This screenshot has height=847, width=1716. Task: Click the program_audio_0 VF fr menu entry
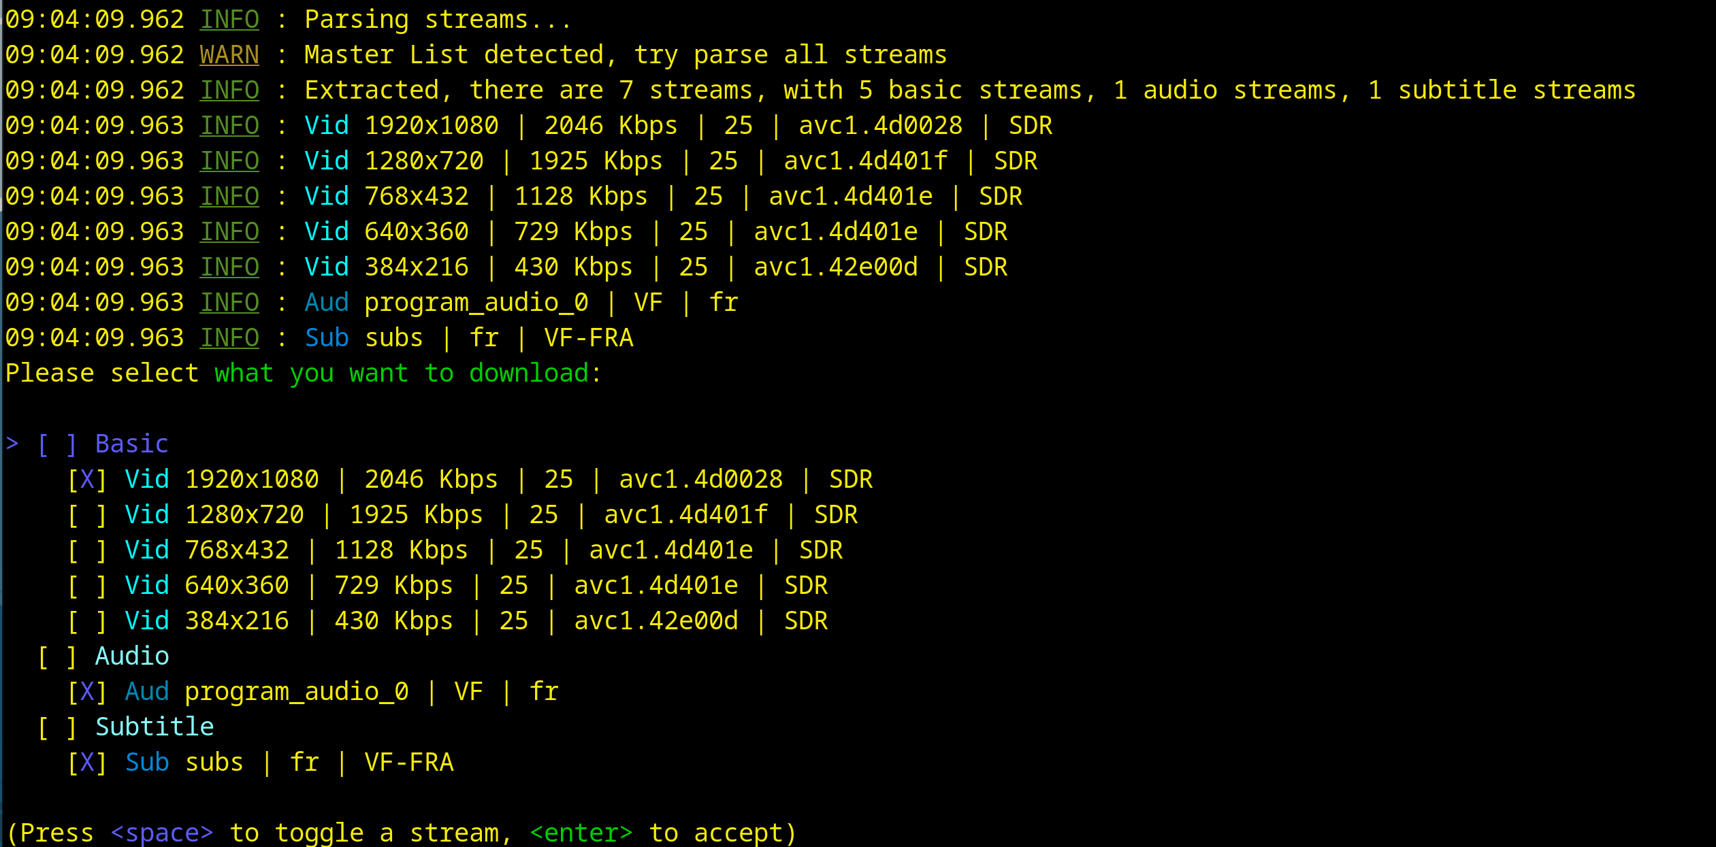coord(340,692)
